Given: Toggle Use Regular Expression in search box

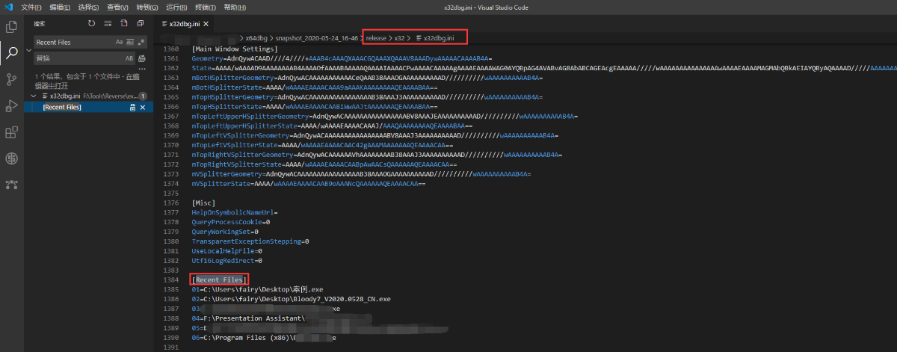Looking at the screenshot, I should (141, 42).
